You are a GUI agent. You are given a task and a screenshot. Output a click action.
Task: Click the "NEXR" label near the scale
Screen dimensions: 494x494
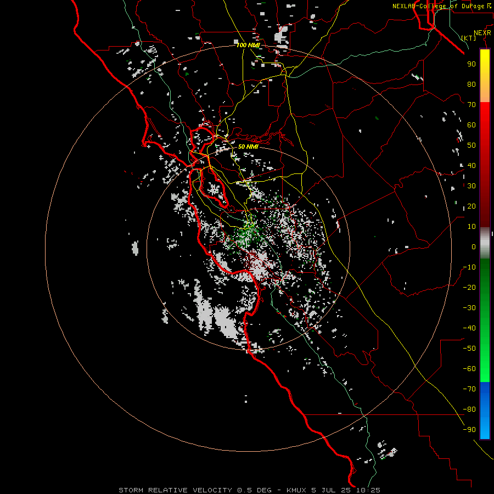482,33
